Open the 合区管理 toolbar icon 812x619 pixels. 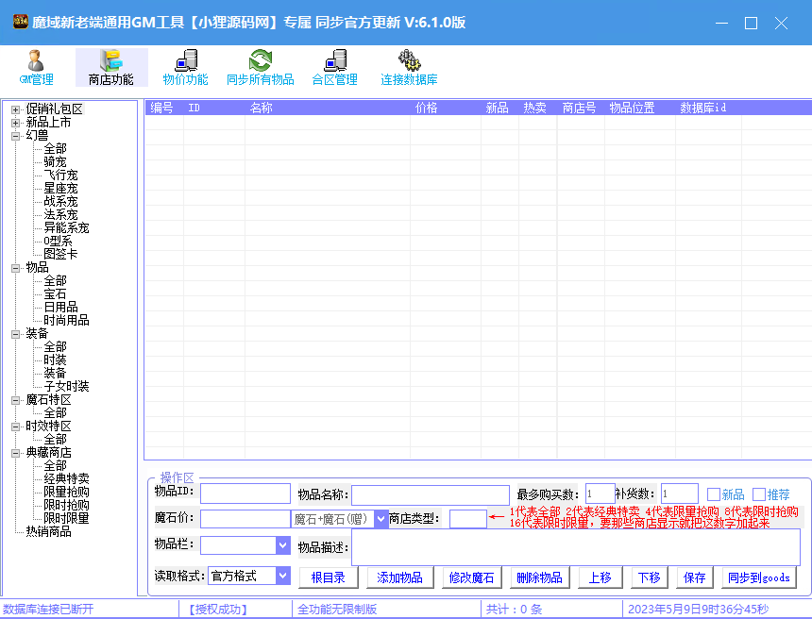(x=334, y=61)
